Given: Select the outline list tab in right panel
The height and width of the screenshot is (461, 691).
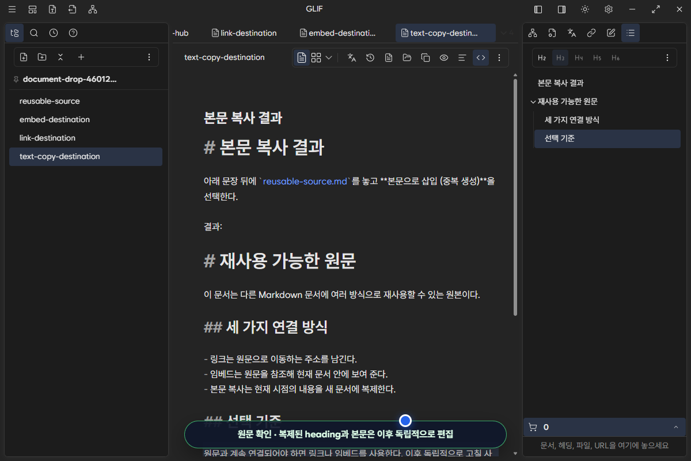Looking at the screenshot, I should pyautogui.click(x=631, y=33).
